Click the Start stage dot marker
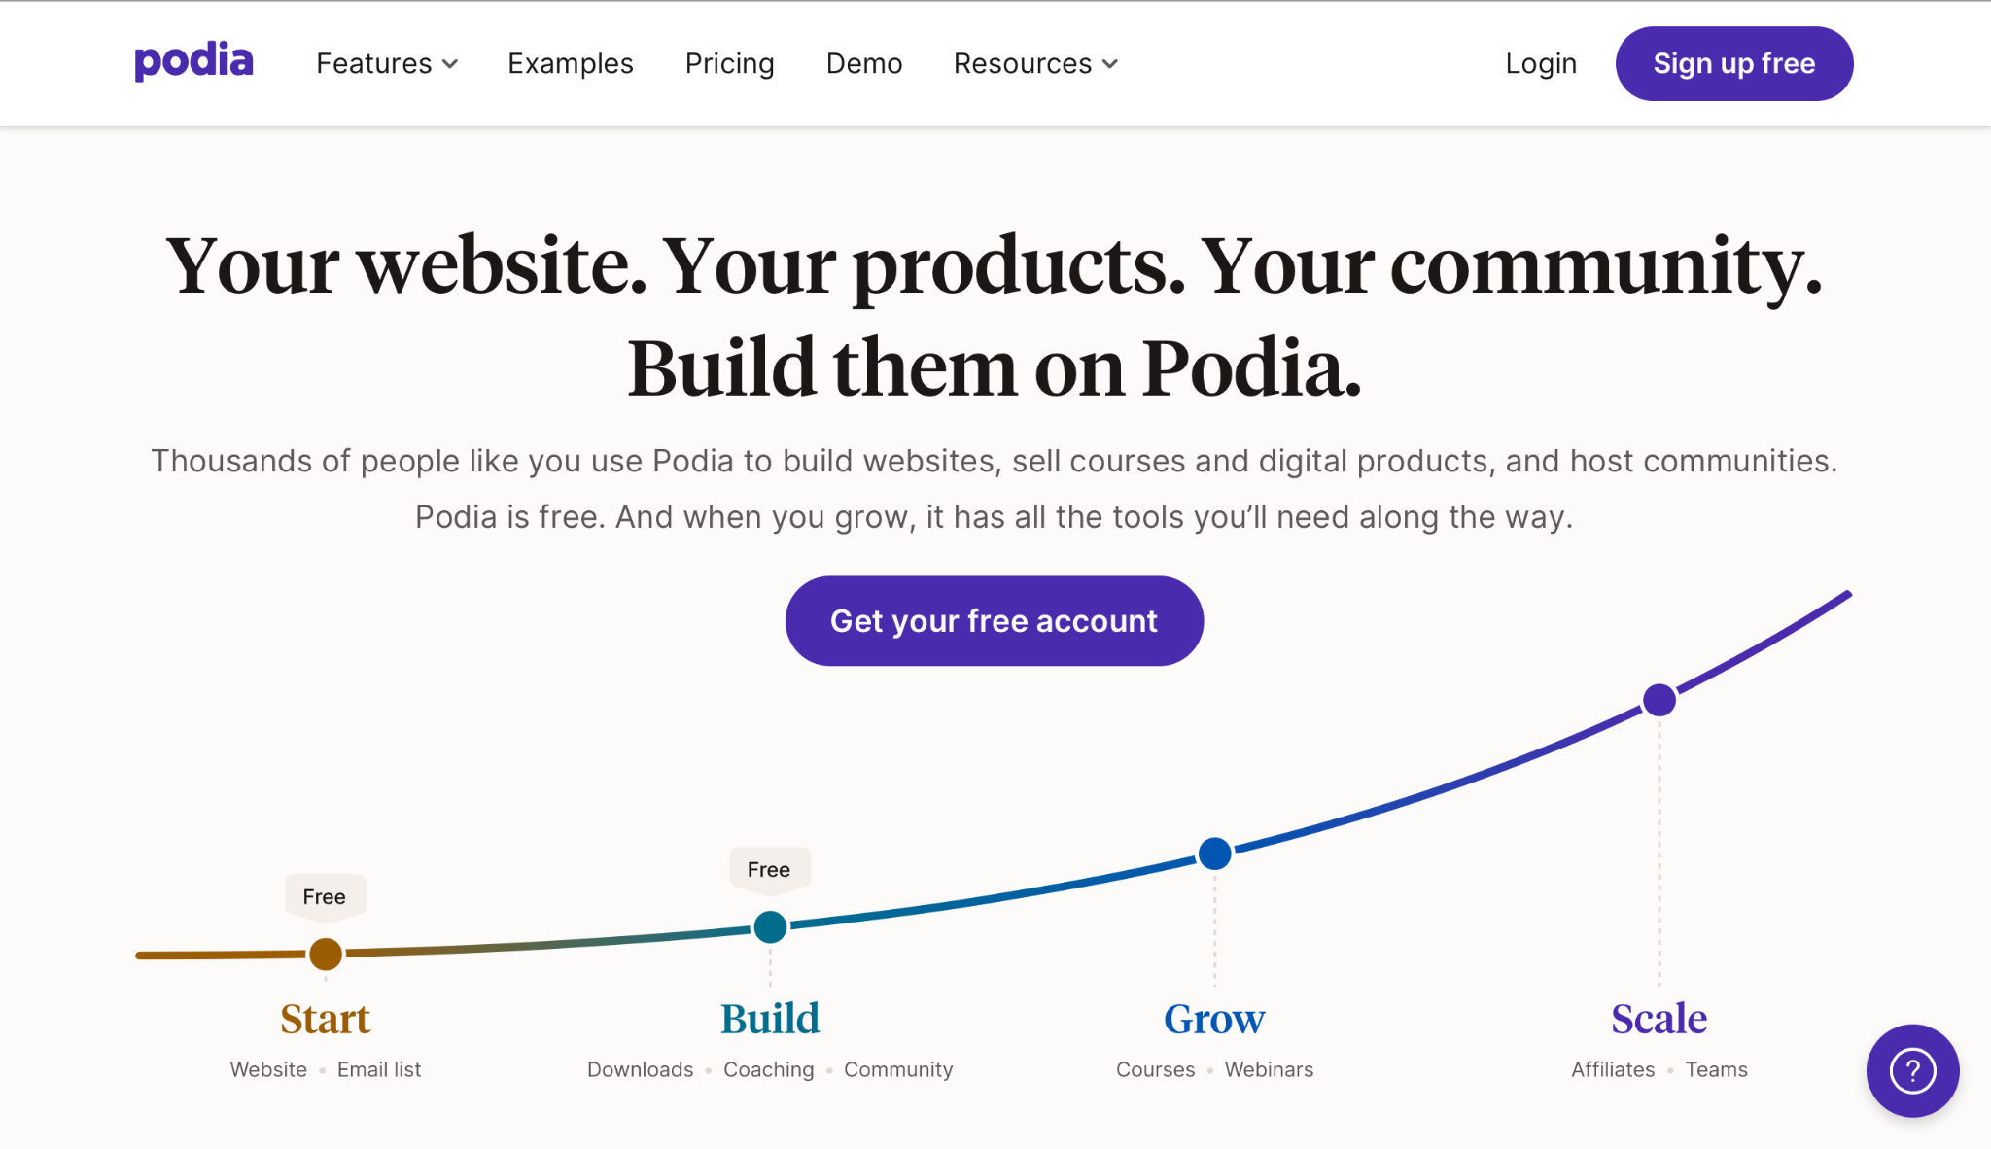Screen dimensions: 1991x1149 click(x=324, y=954)
